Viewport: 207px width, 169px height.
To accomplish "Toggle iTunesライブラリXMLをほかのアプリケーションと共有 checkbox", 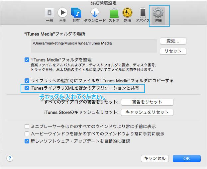I will click(x=27, y=88).
